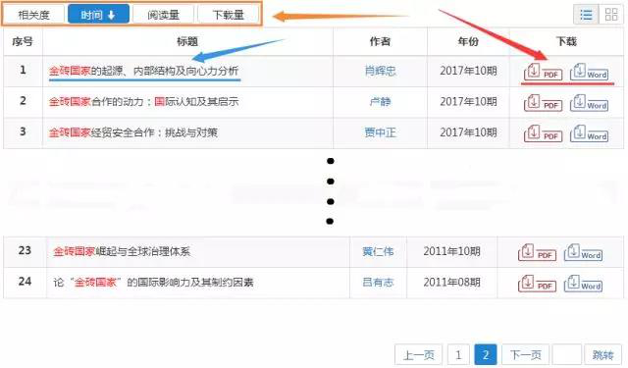628x368 pixels.
Task: Open article 金砖国家的起源、内部结构及向心力分析
Action: (x=144, y=71)
